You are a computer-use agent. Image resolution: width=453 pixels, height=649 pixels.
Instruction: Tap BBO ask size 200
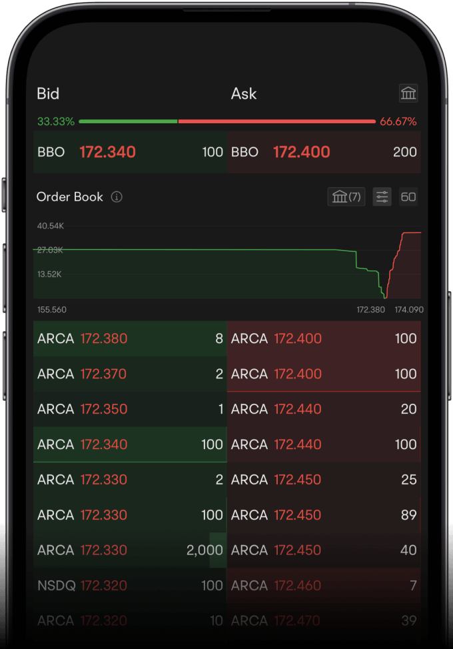404,152
